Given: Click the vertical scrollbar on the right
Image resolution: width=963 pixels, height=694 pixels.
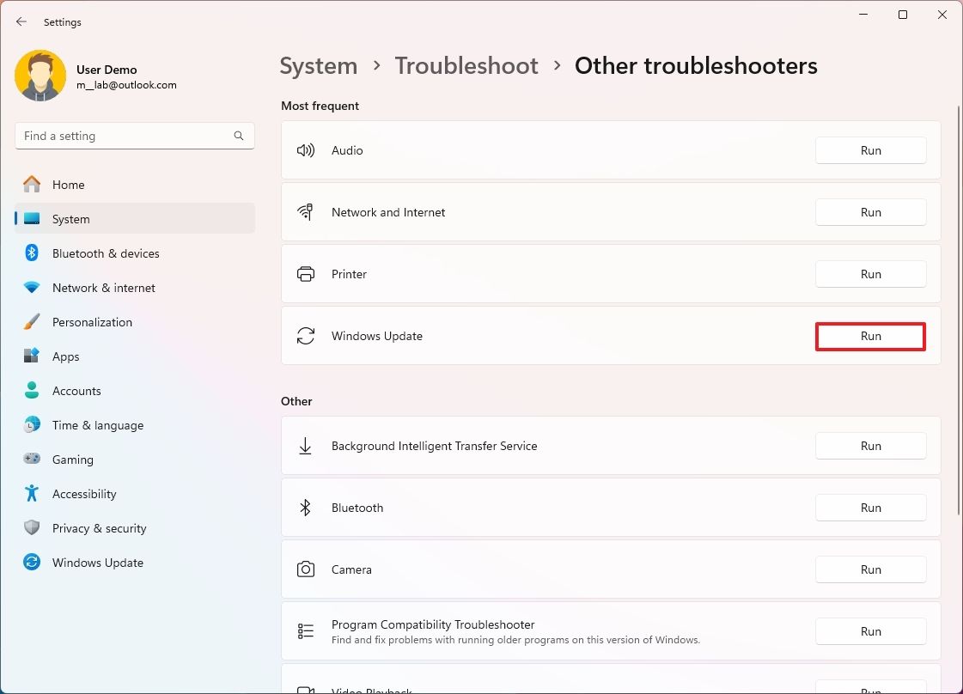Looking at the screenshot, I should pyautogui.click(x=958, y=309).
